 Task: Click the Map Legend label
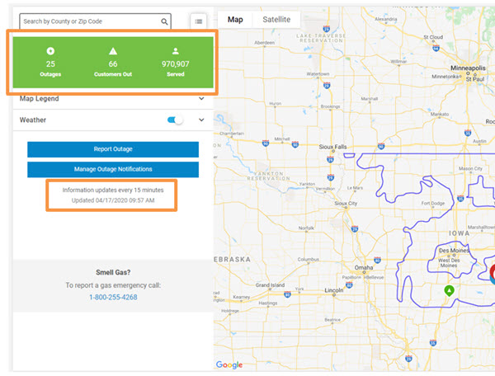39,98
